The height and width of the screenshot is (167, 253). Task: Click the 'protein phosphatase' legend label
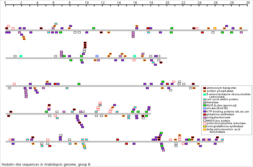point(220,91)
